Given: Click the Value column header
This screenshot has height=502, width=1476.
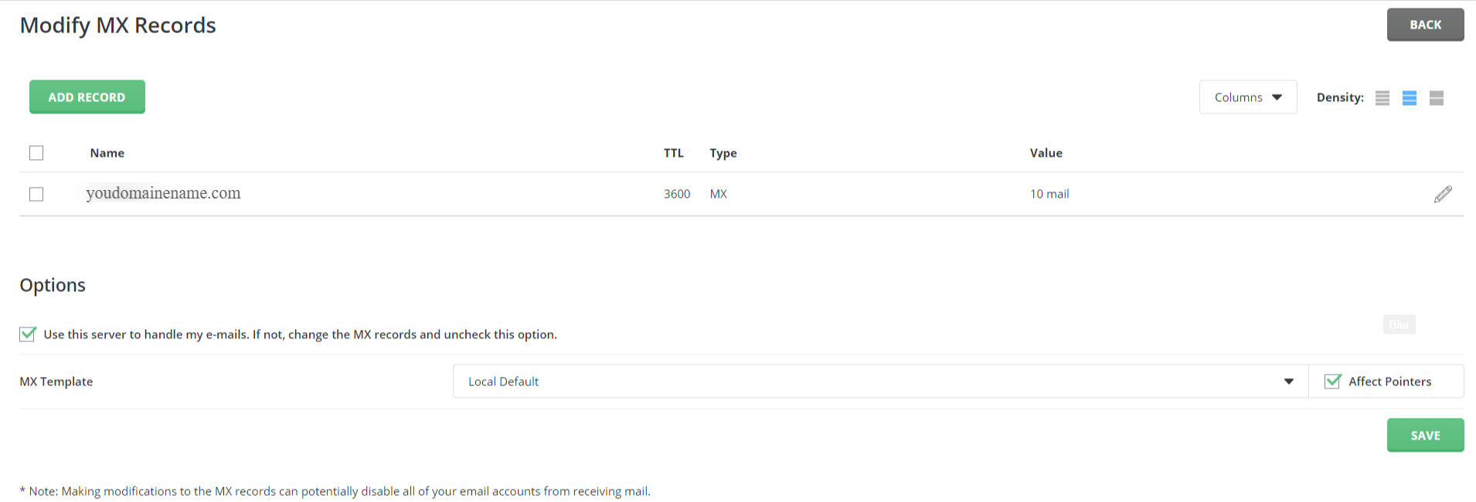Looking at the screenshot, I should (x=1046, y=153).
